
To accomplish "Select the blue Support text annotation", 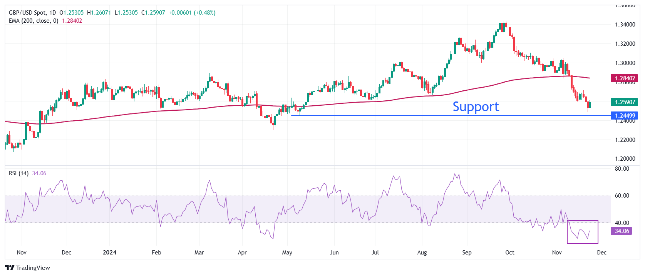I will 476,106.
